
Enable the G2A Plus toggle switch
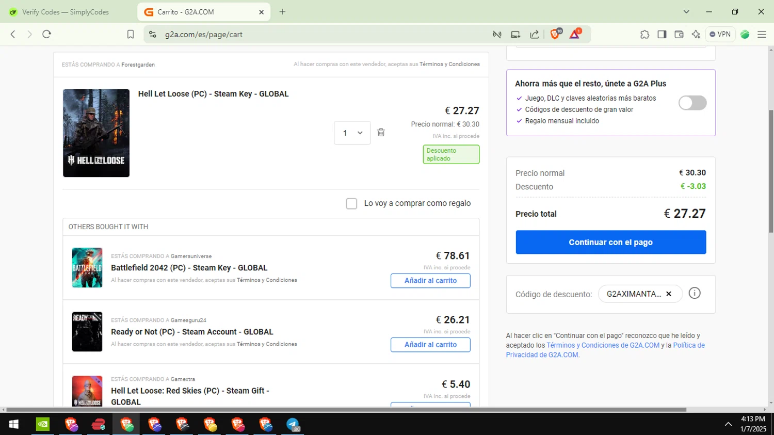[x=692, y=103]
